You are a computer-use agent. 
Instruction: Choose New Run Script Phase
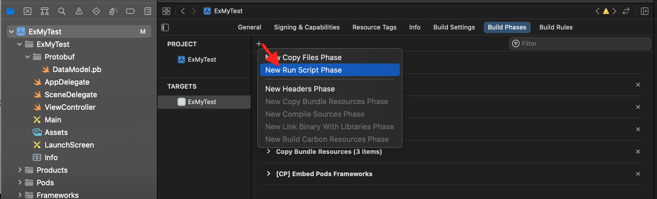coord(303,70)
